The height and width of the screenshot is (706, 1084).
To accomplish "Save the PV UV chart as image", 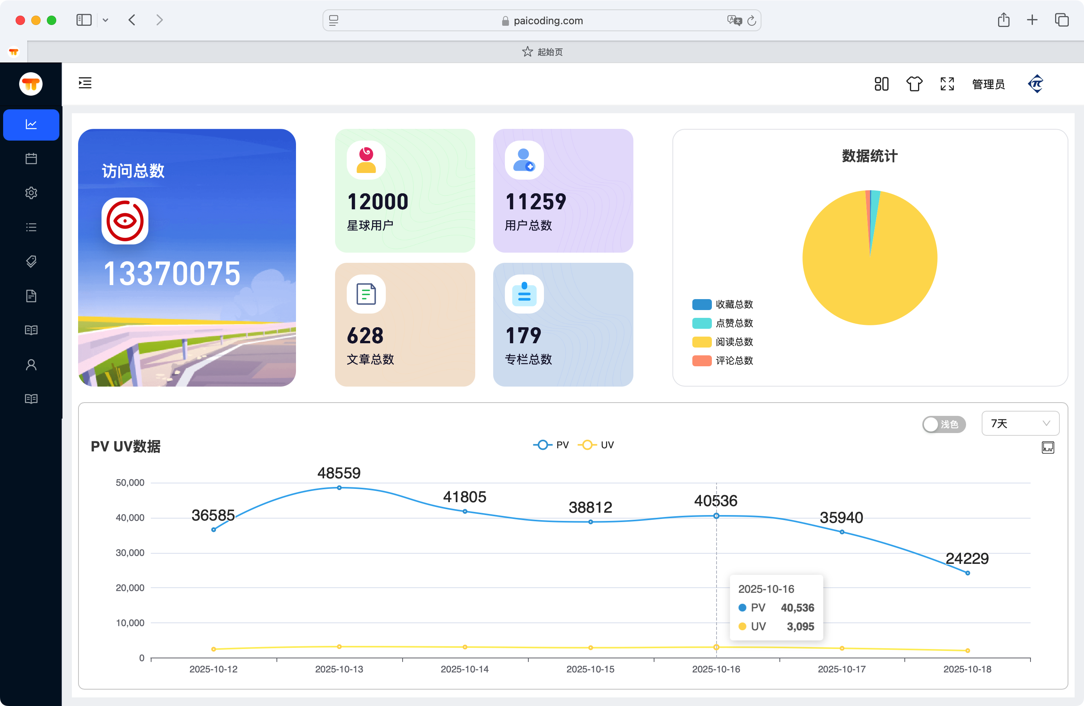I will click(1047, 447).
